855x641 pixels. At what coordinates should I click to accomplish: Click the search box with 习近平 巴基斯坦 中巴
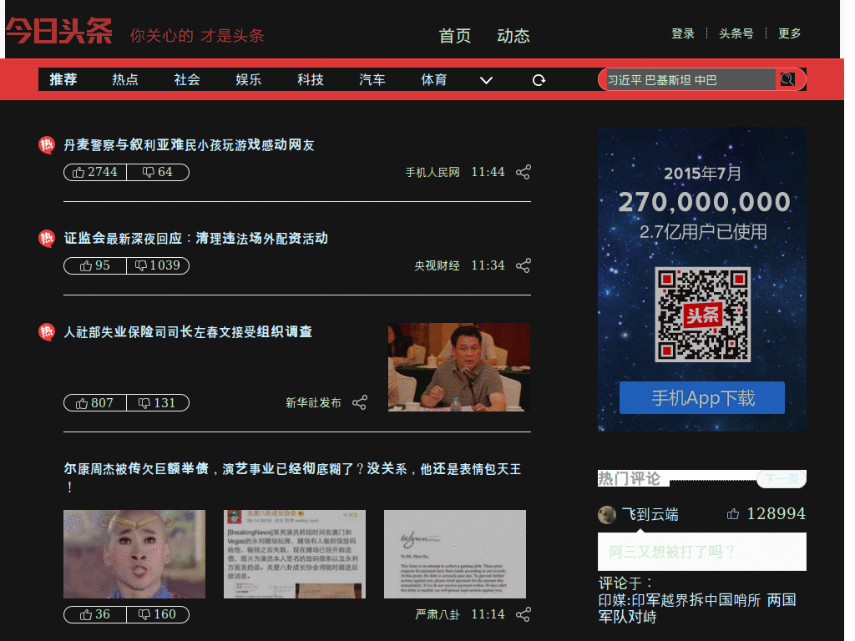coord(691,80)
